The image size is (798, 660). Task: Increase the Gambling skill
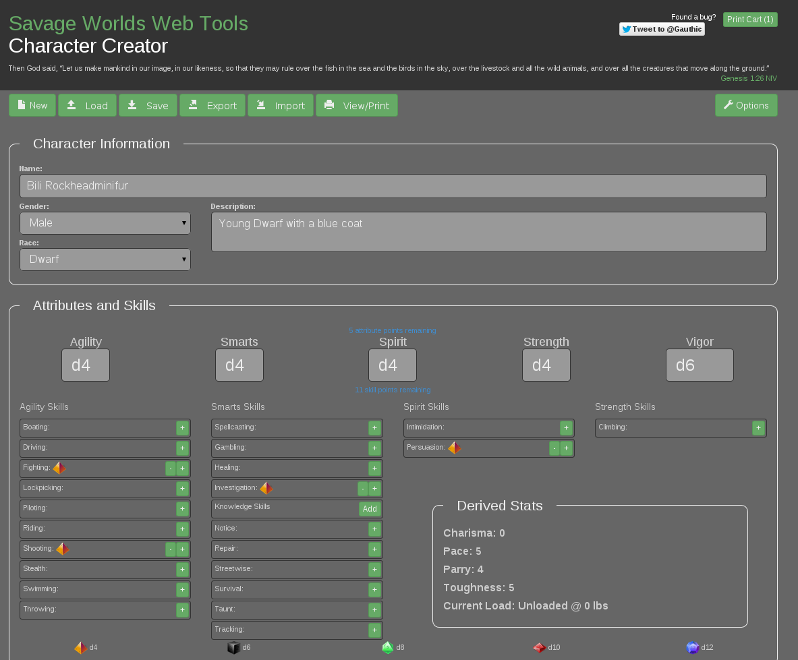pyautogui.click(x=374, y=448)
